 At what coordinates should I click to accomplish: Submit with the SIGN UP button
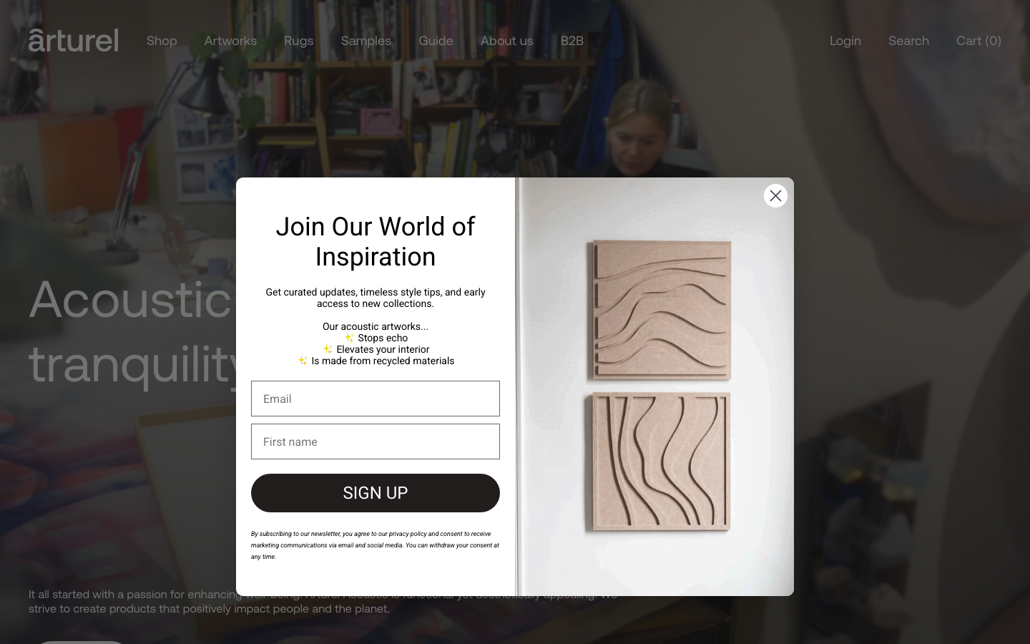tap(376, 493)
